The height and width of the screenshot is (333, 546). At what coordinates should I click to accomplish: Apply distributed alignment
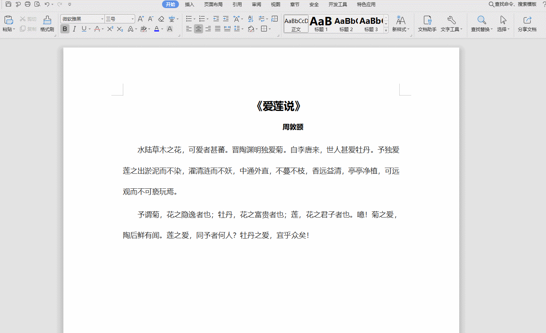[227, 29]
